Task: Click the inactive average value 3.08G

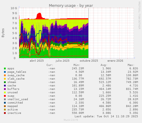Action: pyautogui.click(x=107, y=113)
